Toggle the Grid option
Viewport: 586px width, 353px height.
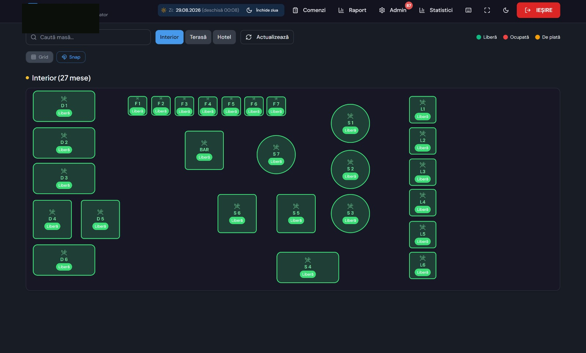pyautogui.click(x=40, y=57)
